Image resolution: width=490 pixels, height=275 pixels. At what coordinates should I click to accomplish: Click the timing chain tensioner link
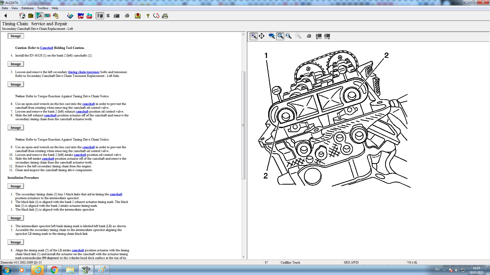(84, 72)
